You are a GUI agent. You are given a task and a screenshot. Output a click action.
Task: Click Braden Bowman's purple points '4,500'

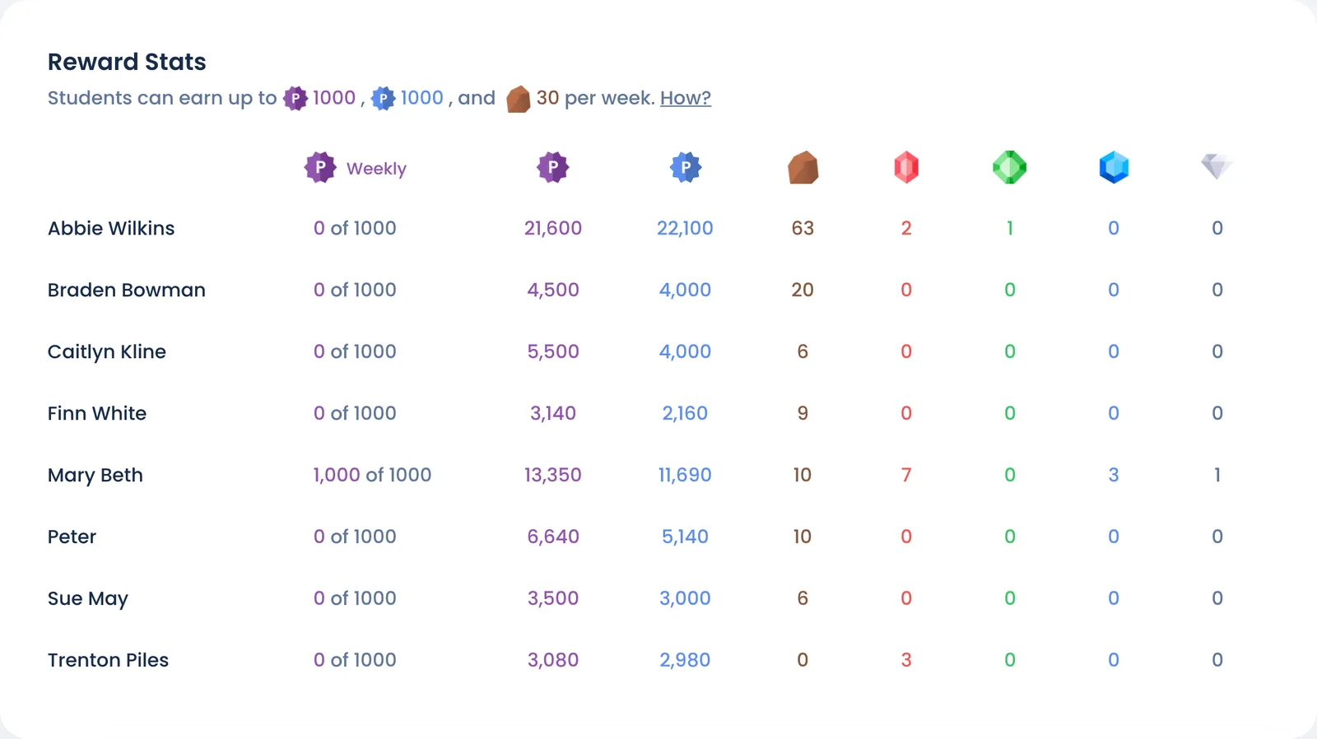553,290
